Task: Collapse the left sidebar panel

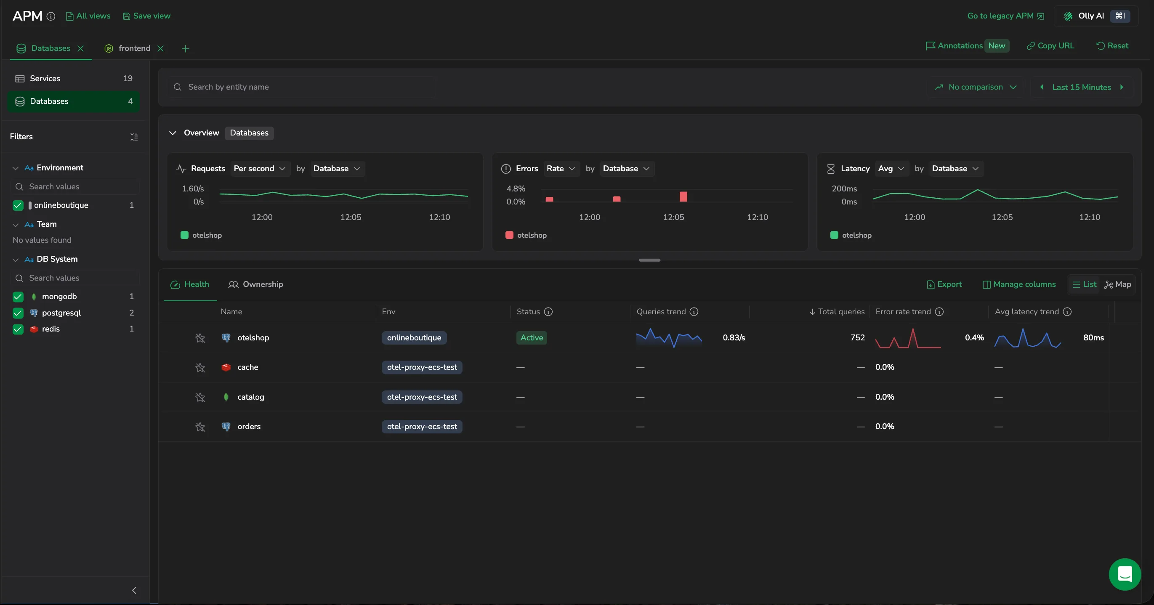Action: [x=134, y=590]
